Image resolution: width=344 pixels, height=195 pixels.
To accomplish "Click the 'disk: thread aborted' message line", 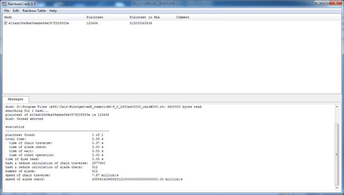I will (x=24, y=119).
